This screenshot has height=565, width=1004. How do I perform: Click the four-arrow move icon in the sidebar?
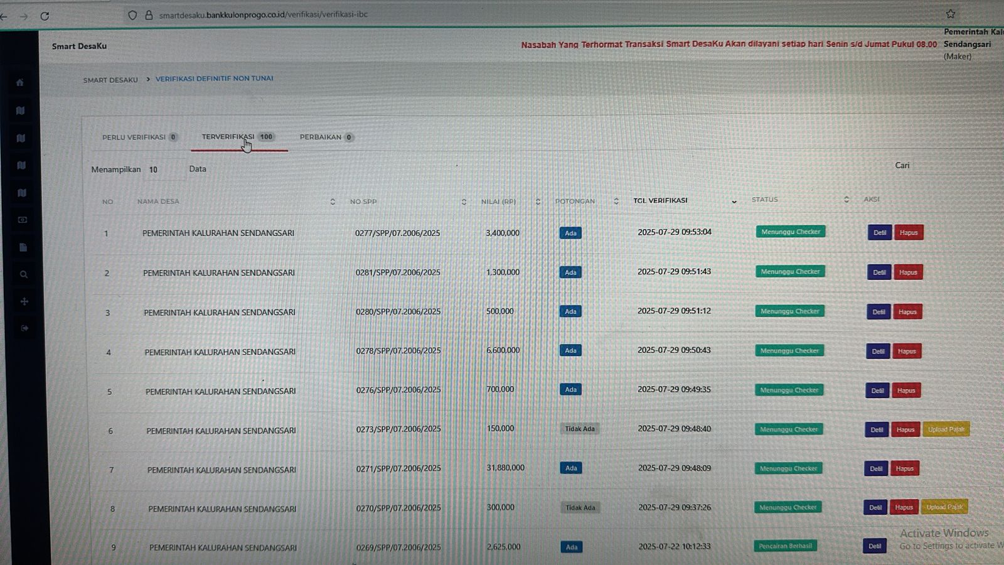(x=24, y=301)
